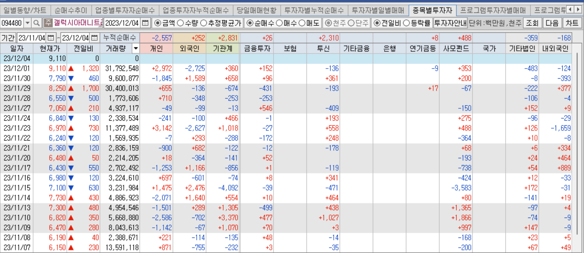Click stock name 갤럭시아머니트리 field
The height and width of the screenshot is (253, 584).
click(x=78, y=23)
